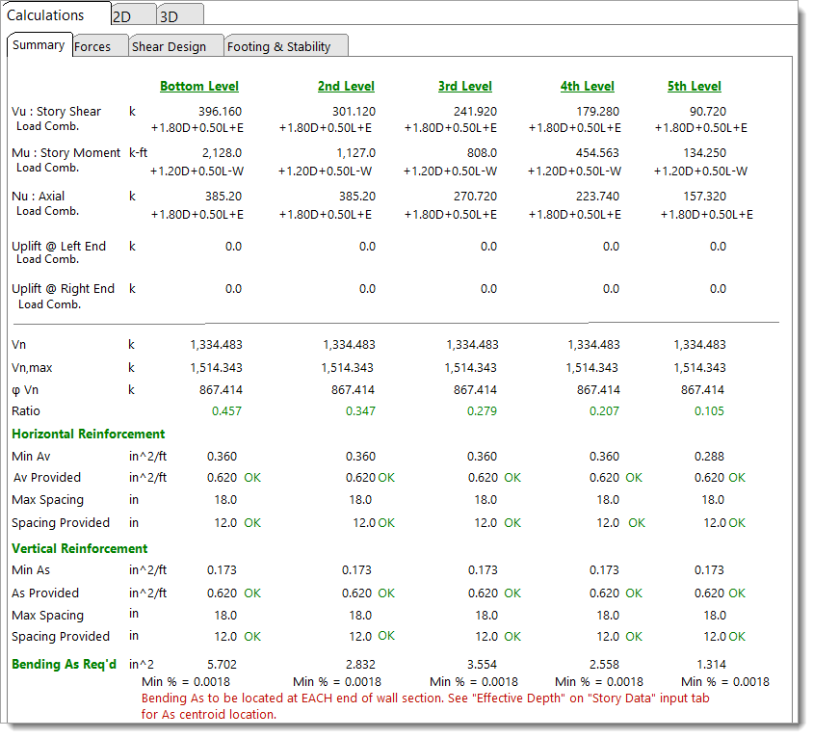Click the 5th Level ratio value 0.105

click(709, 411)
